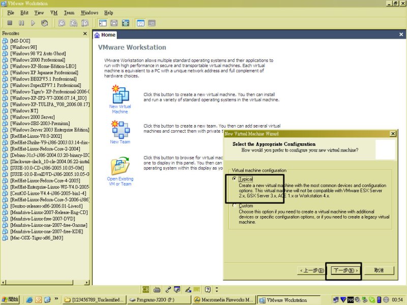Select the Typical configuration radio button
The image size is (407, 305).
[234, 179]
